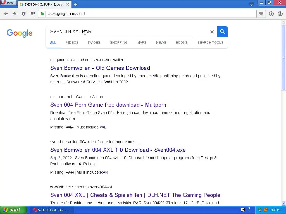Click the scrollbar up arrow
The height and width of the screenshot is (214, 286).
pos(284,22)
